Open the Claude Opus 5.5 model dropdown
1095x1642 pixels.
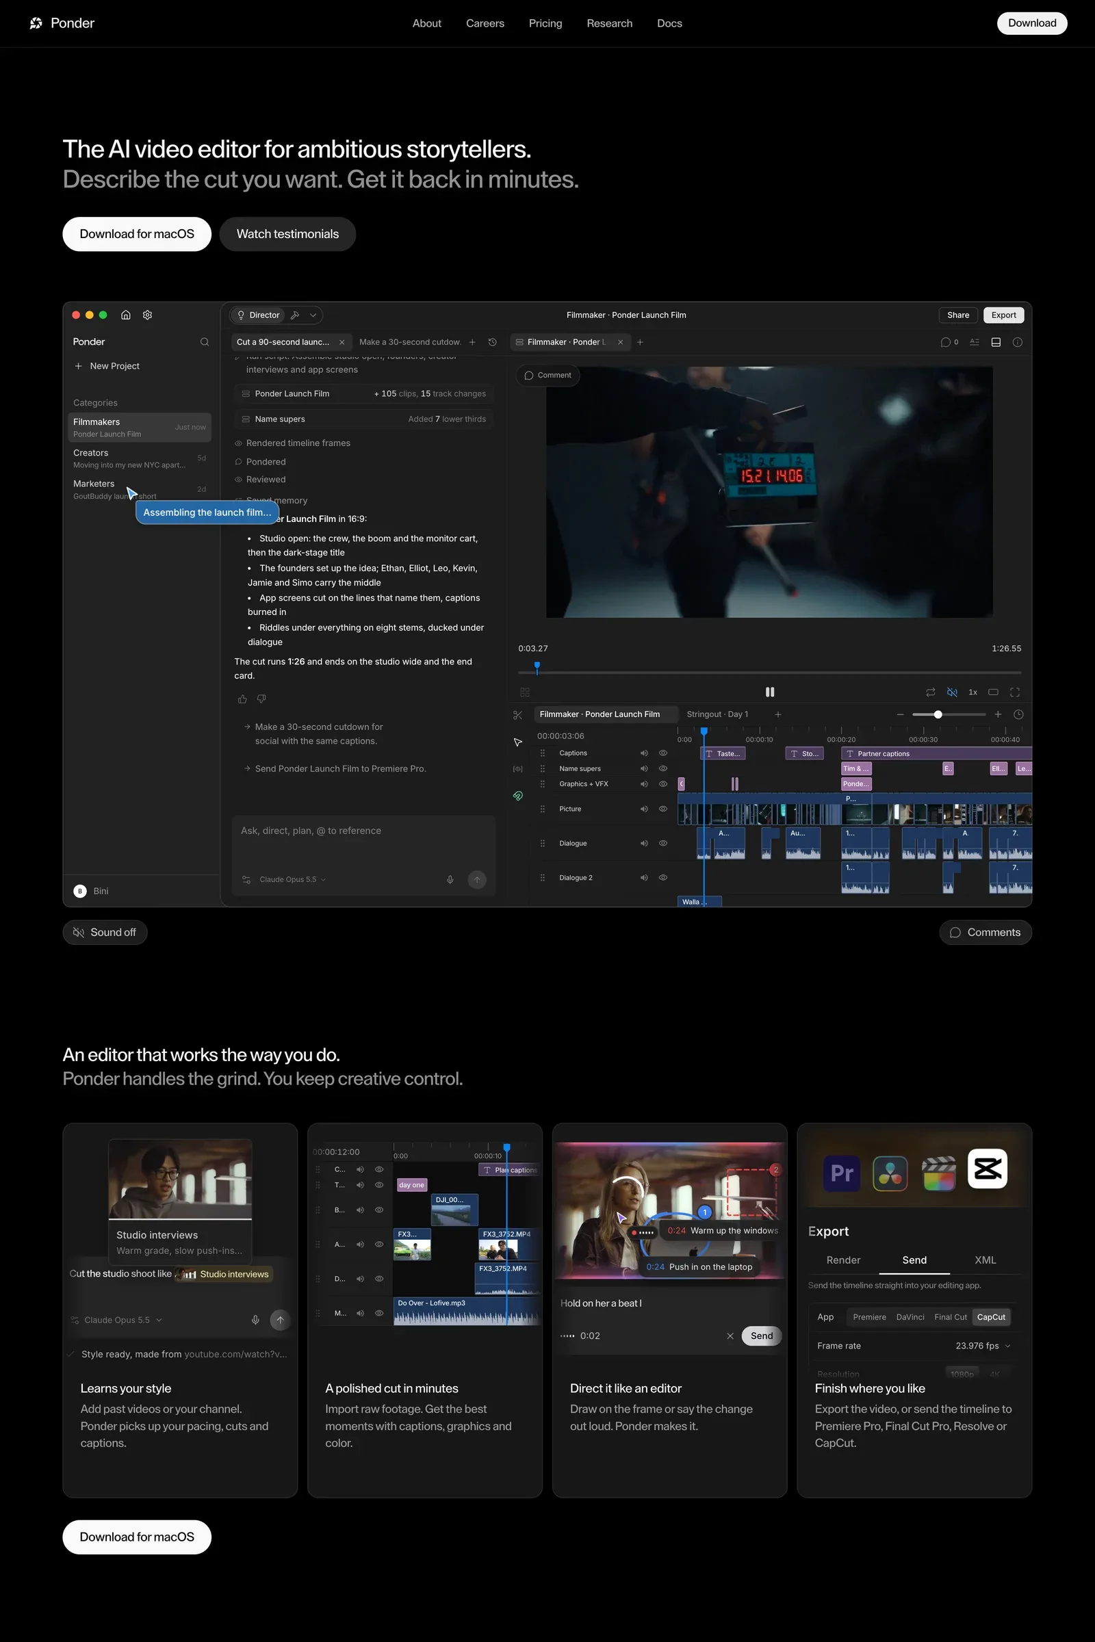[293, 880]
